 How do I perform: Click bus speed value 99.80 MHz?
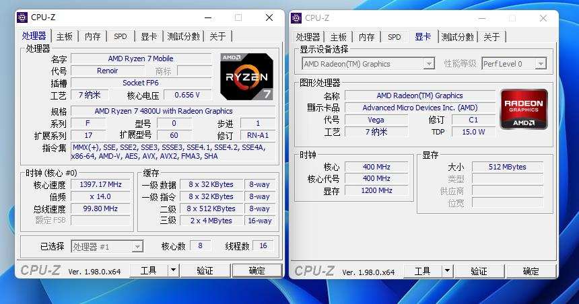(x=100, y=208)
